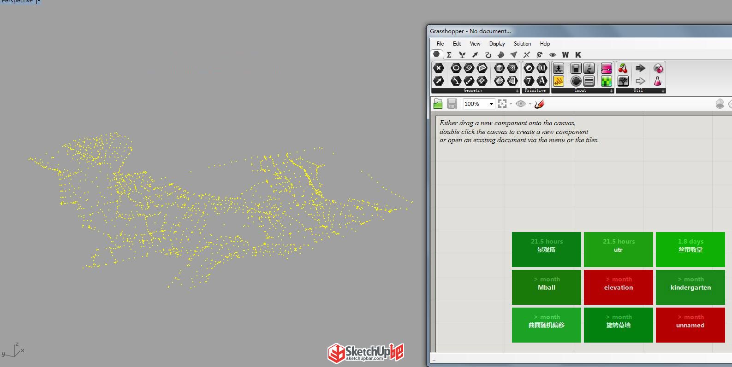Toggle canvas preview eye icon
The width and height of the screenshot is (732, 367).
[x=521, y=104]
